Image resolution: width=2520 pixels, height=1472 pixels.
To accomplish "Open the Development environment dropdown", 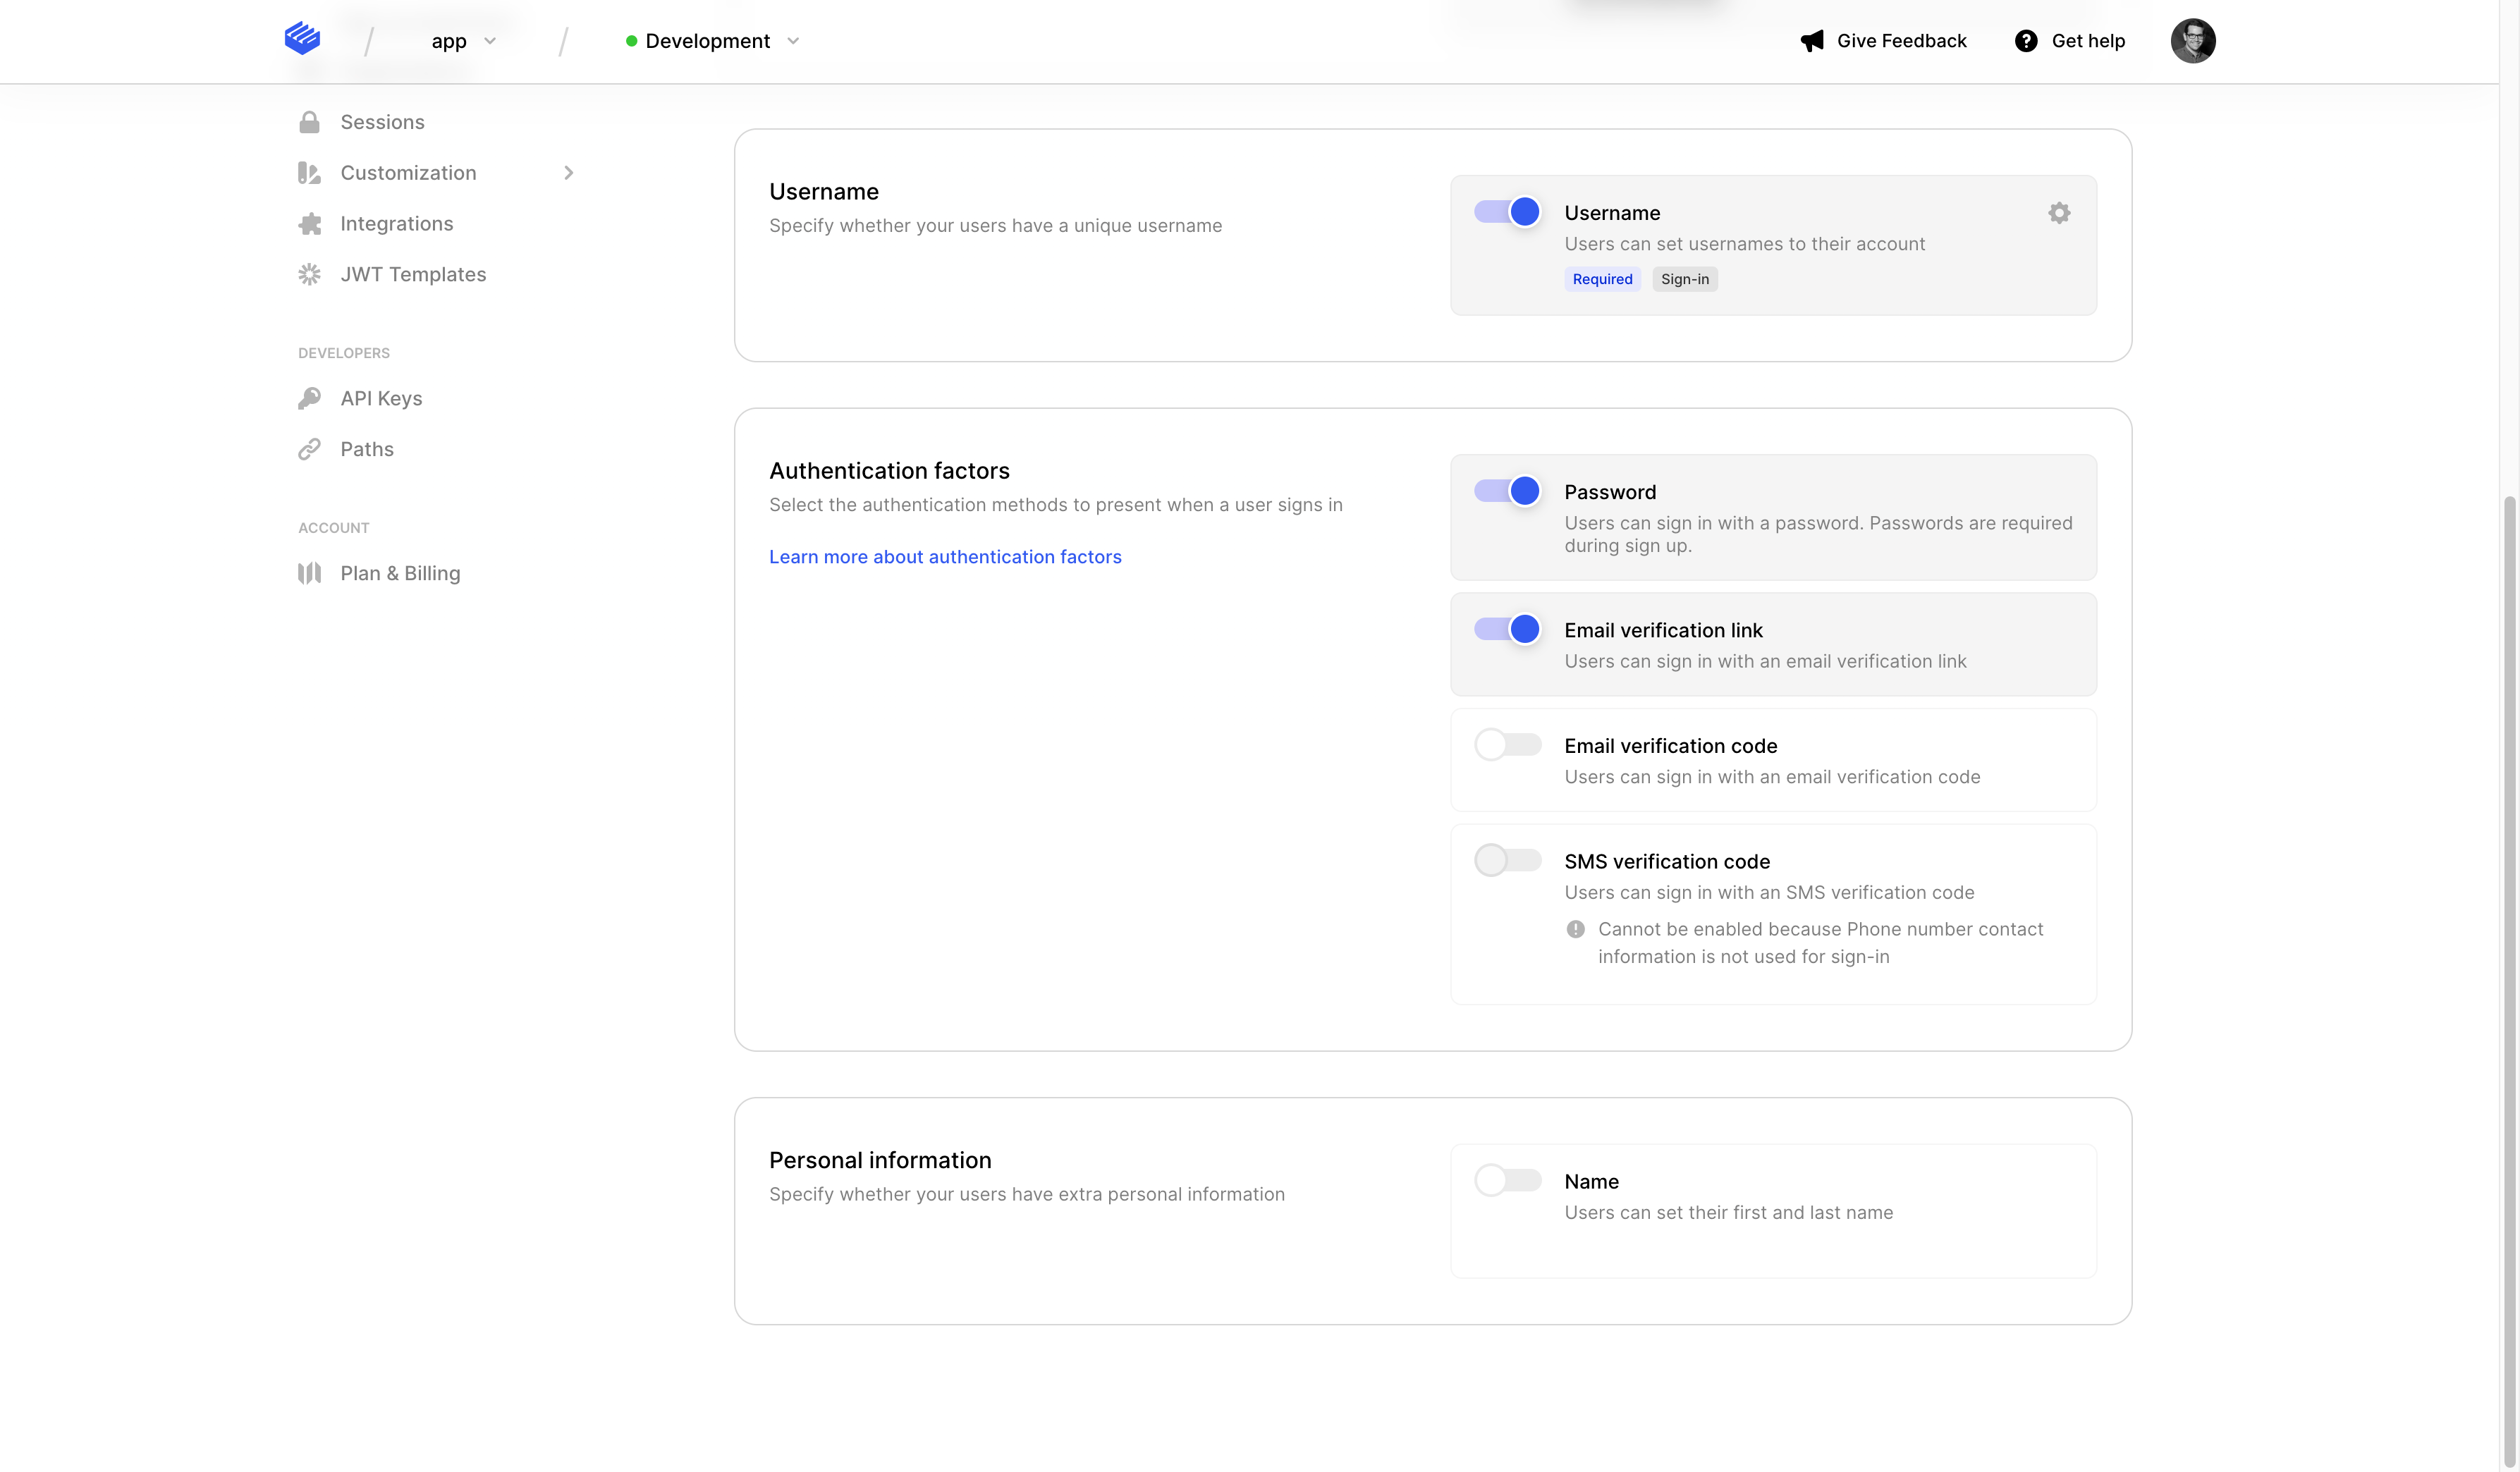I will click(712, 41).
